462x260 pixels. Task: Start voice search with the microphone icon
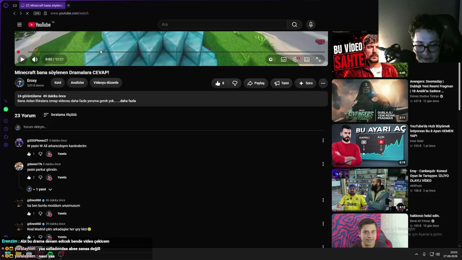tap(311, 25)
